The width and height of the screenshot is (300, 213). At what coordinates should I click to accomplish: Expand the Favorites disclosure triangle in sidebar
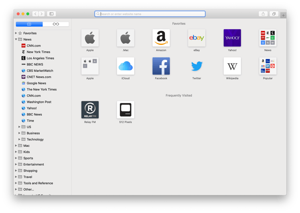16,33
